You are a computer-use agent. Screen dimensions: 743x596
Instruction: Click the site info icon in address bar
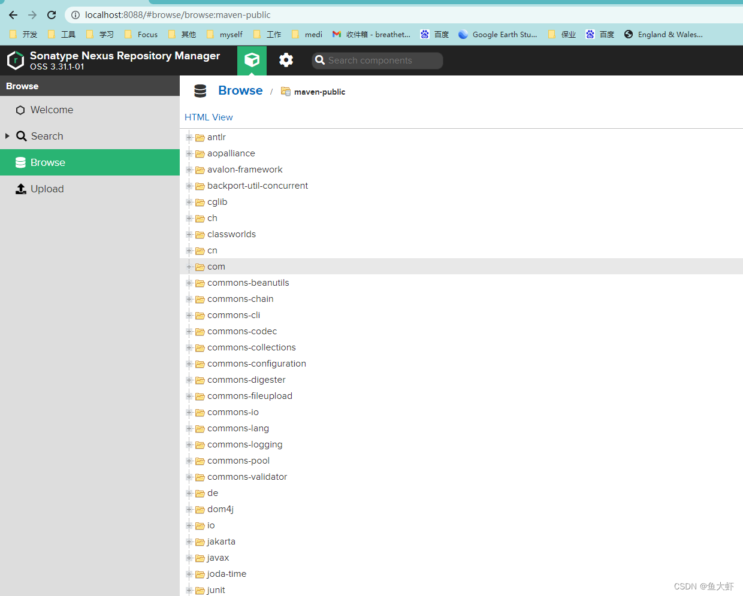(75, 15)
